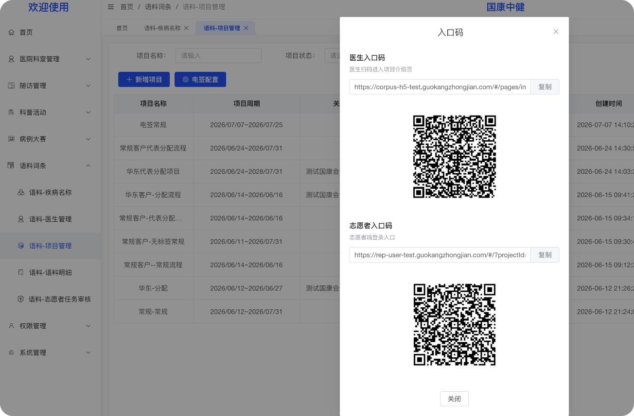Click the 语料-志愿者任务审核 shield icon
This screenshot has width=634, height=416.
point(21,299)
